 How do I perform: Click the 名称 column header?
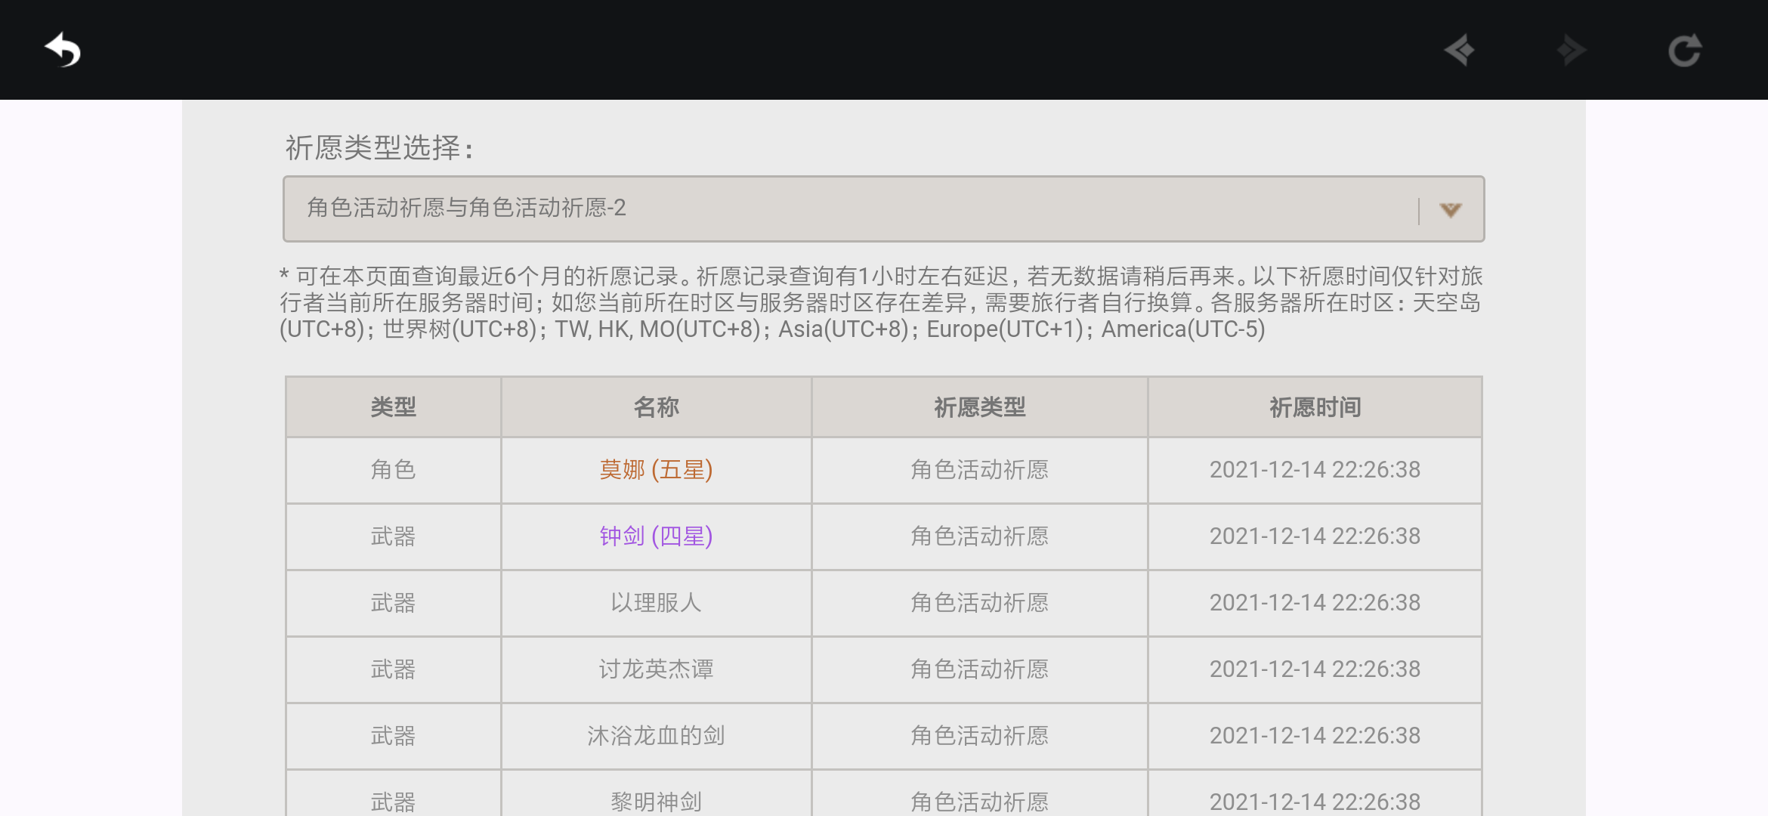pos(656,407)
